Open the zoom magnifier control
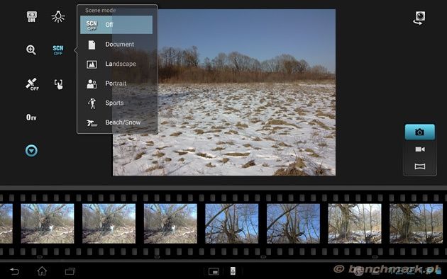Viewport: 447px width, 279px height. (x=31, y=50)
